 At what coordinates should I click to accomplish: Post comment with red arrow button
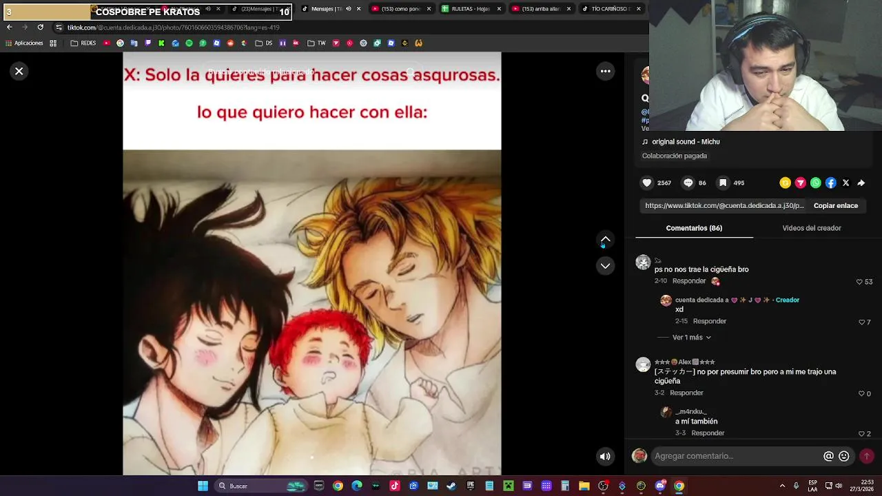(x=867, y=456)
